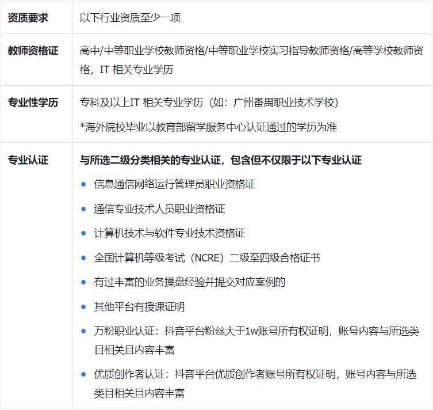Click the line starting with 高中/中等职业学校教师资格
Screen dimensions: 433x410
coord(251,51)
